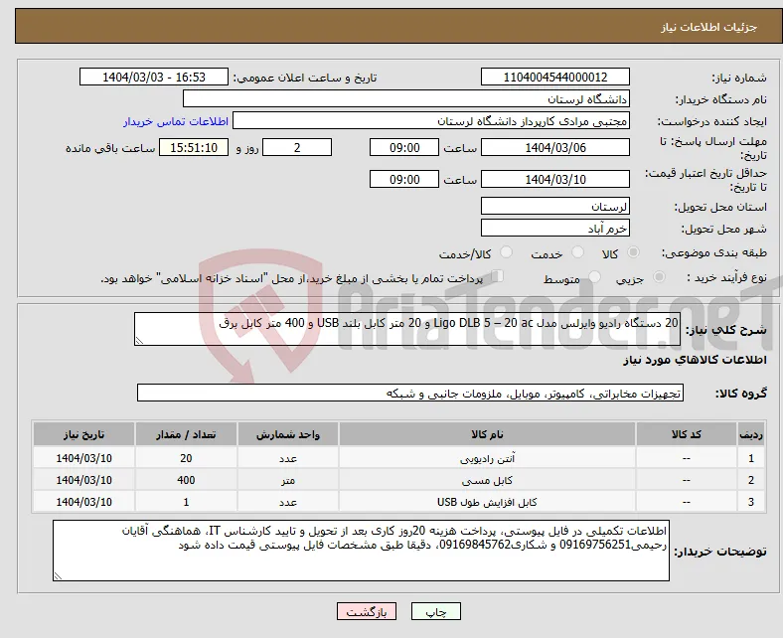
Task: Click the چاپ (print) button
Action: 435,611
